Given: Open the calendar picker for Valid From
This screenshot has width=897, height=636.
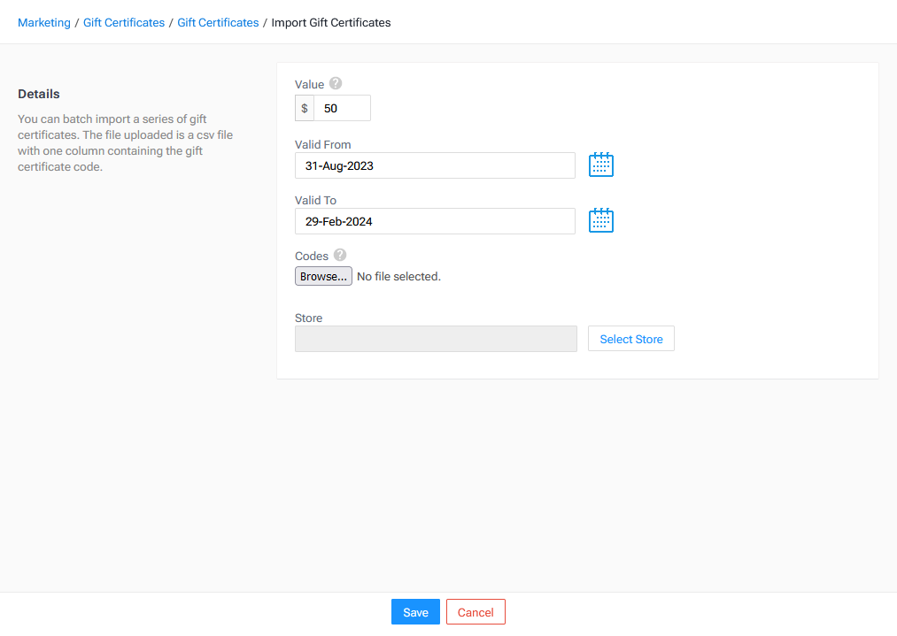Looking at the screenshot, I should (601, 165).
